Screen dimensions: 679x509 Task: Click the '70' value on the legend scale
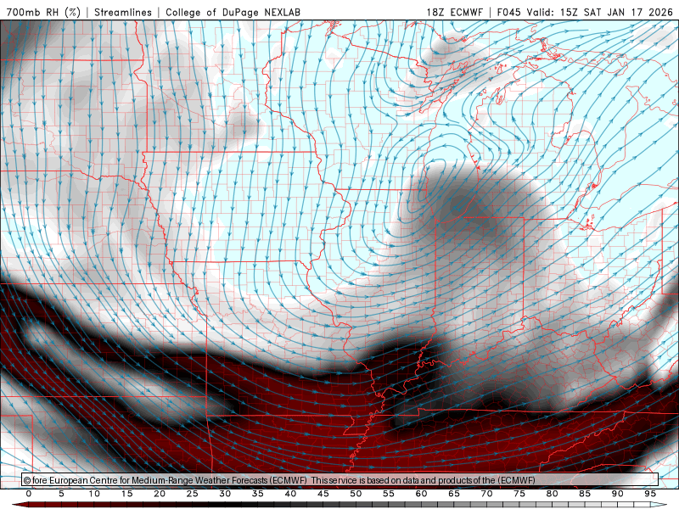[486, 494]
